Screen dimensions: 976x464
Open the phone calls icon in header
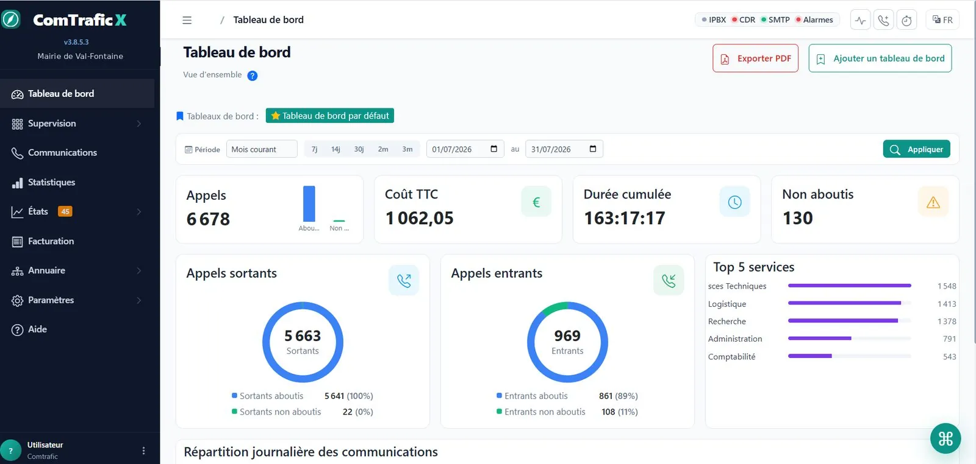tap(883, 20)
